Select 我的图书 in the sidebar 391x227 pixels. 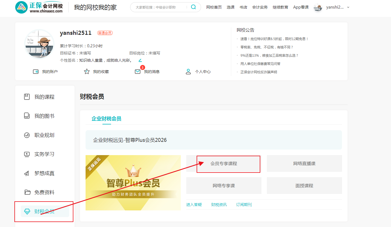click(x=45, y=116)
